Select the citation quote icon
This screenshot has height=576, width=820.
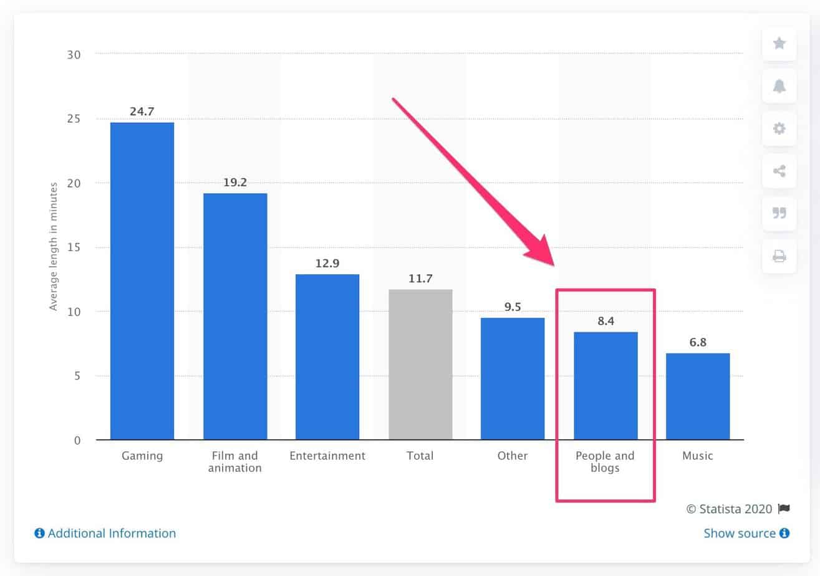pos(778,214)
